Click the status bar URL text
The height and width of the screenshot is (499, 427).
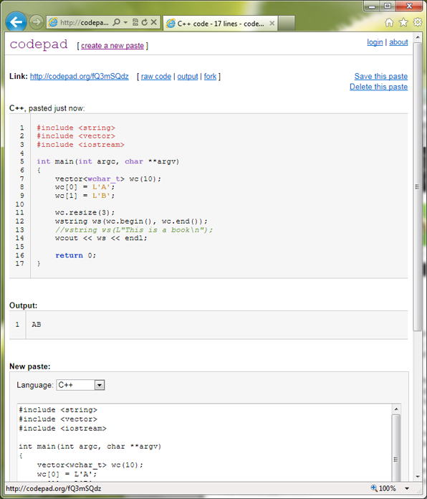(x=54, y=488)
